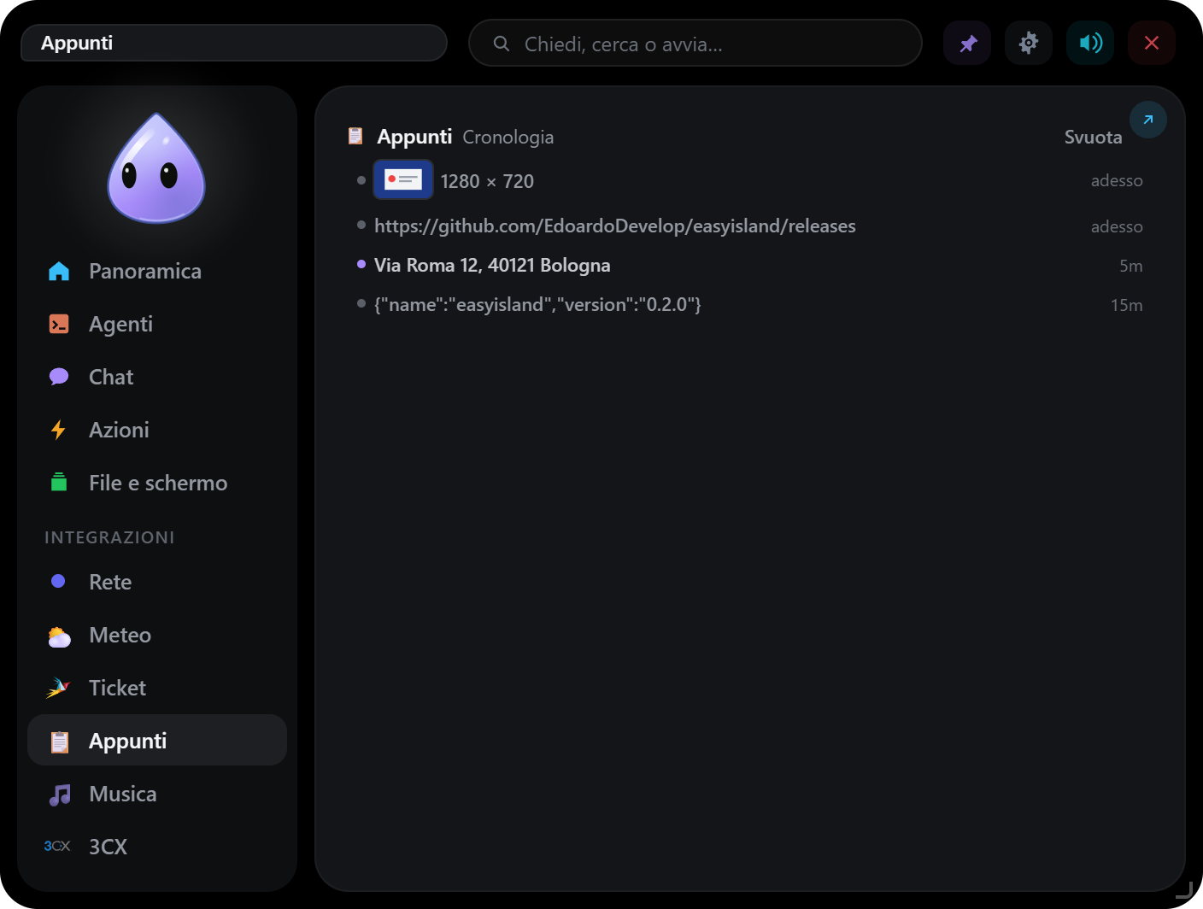1203x909 pixels.
Task: Click the magnifier icon in the search bar
Action: tap(502, 44)
